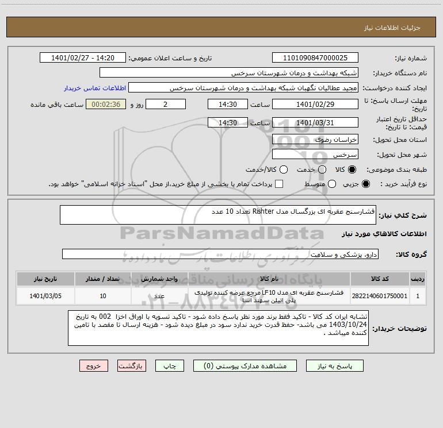Viewport: 443px width, 428px height.
Task: Click the response deadline time field 14:30
Action: [228, 104]
